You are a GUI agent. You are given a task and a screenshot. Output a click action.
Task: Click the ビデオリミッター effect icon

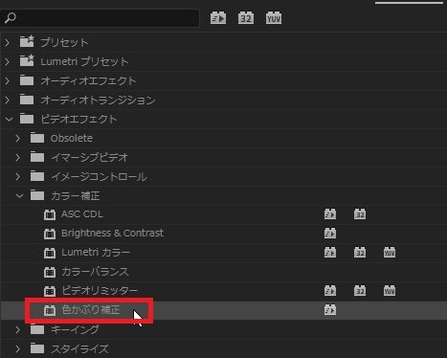(x=50, y=291)
